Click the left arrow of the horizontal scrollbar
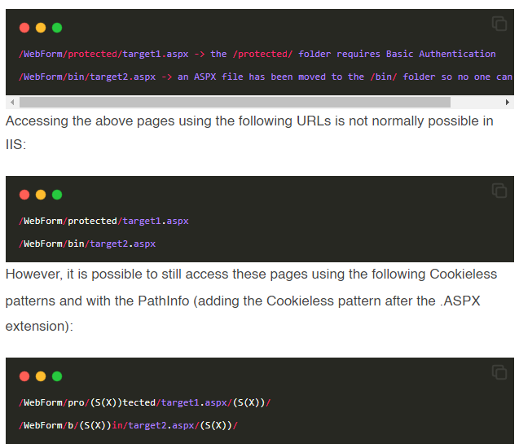The height and width of the screenshot is (448, 519). (12, 103)
